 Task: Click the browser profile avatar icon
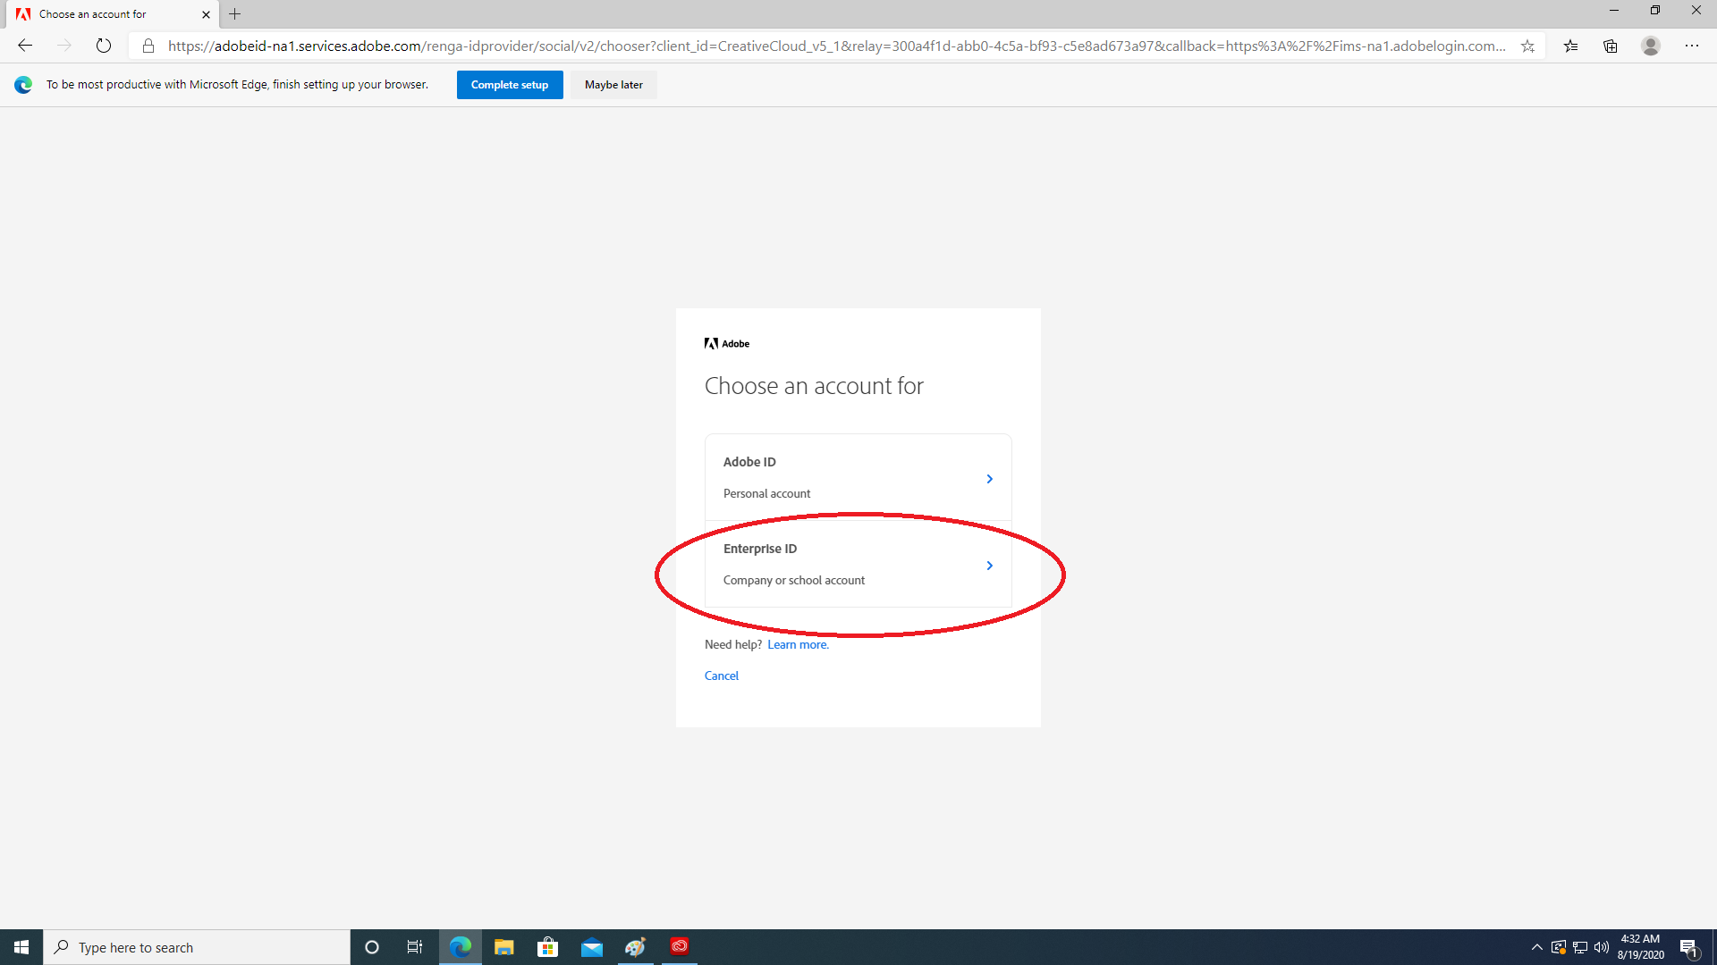1651,46
